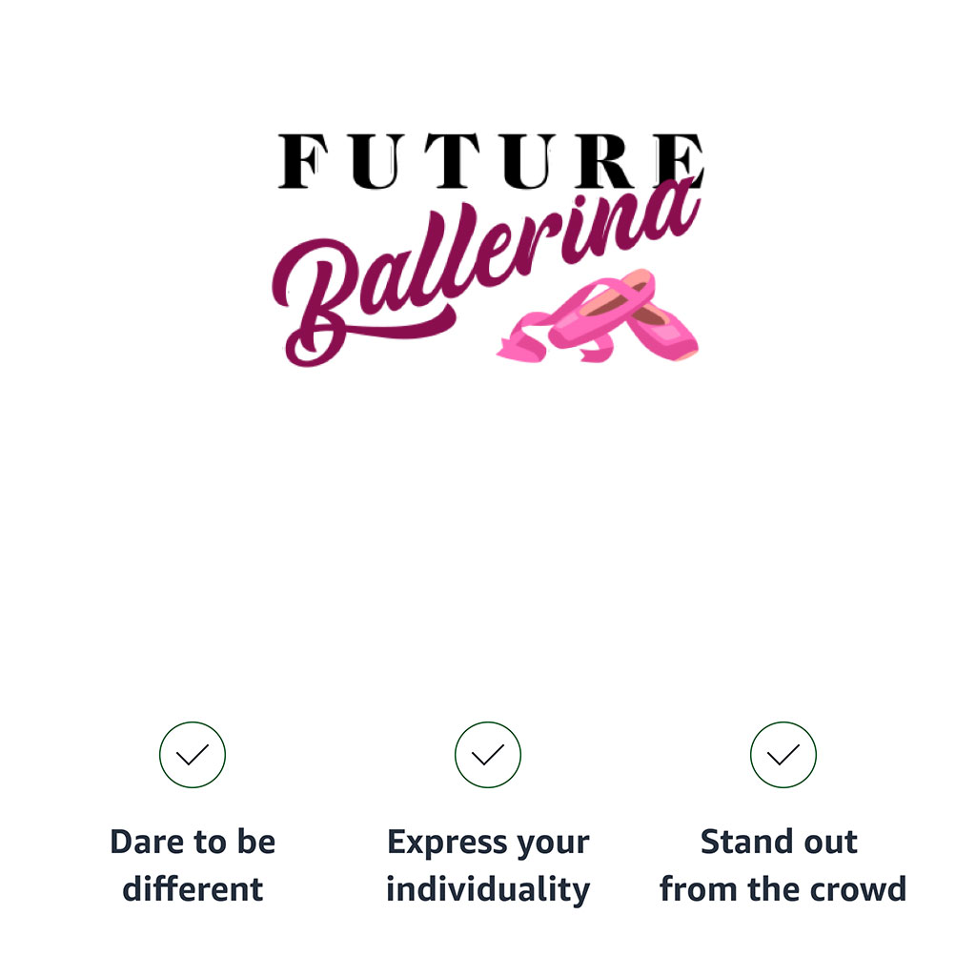This screenshot has height=976, width=976.
Task: Click the word "individuality"
Action: (x=488, y=889)
